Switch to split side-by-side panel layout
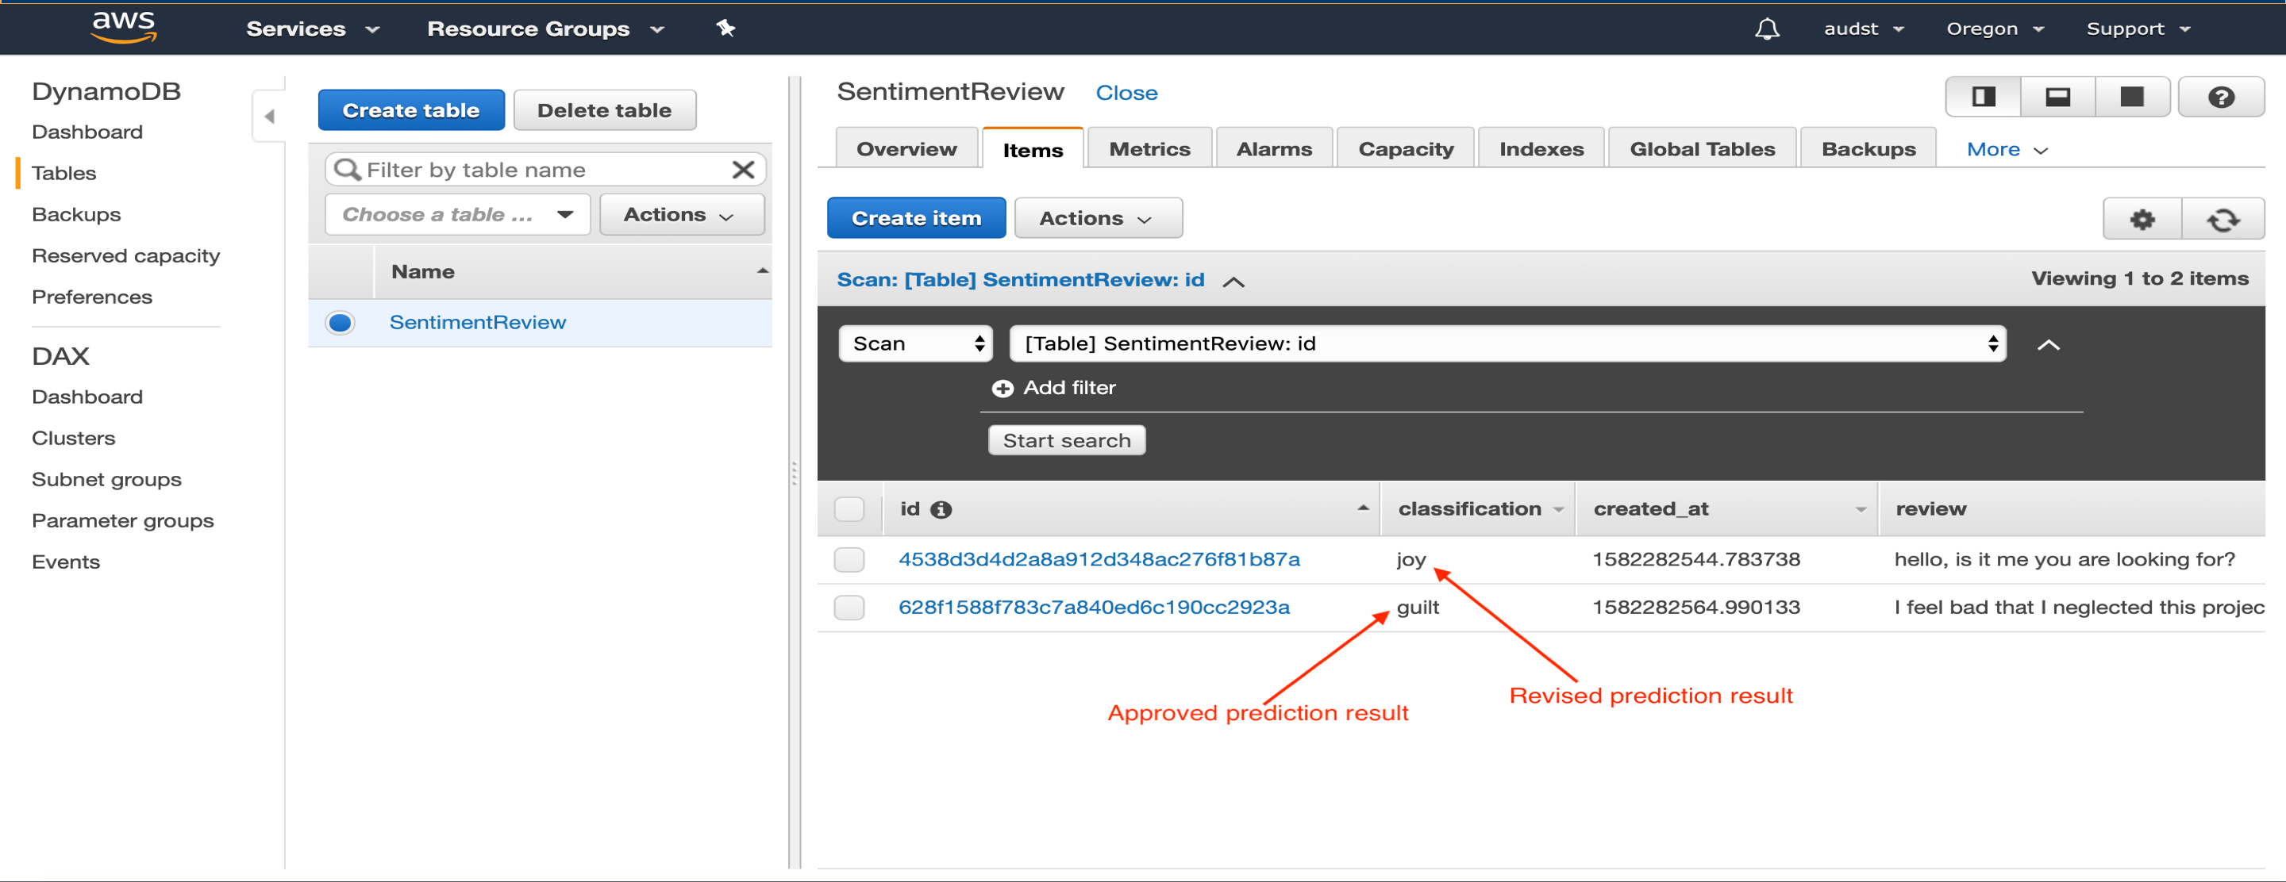 click(1983, 97)
